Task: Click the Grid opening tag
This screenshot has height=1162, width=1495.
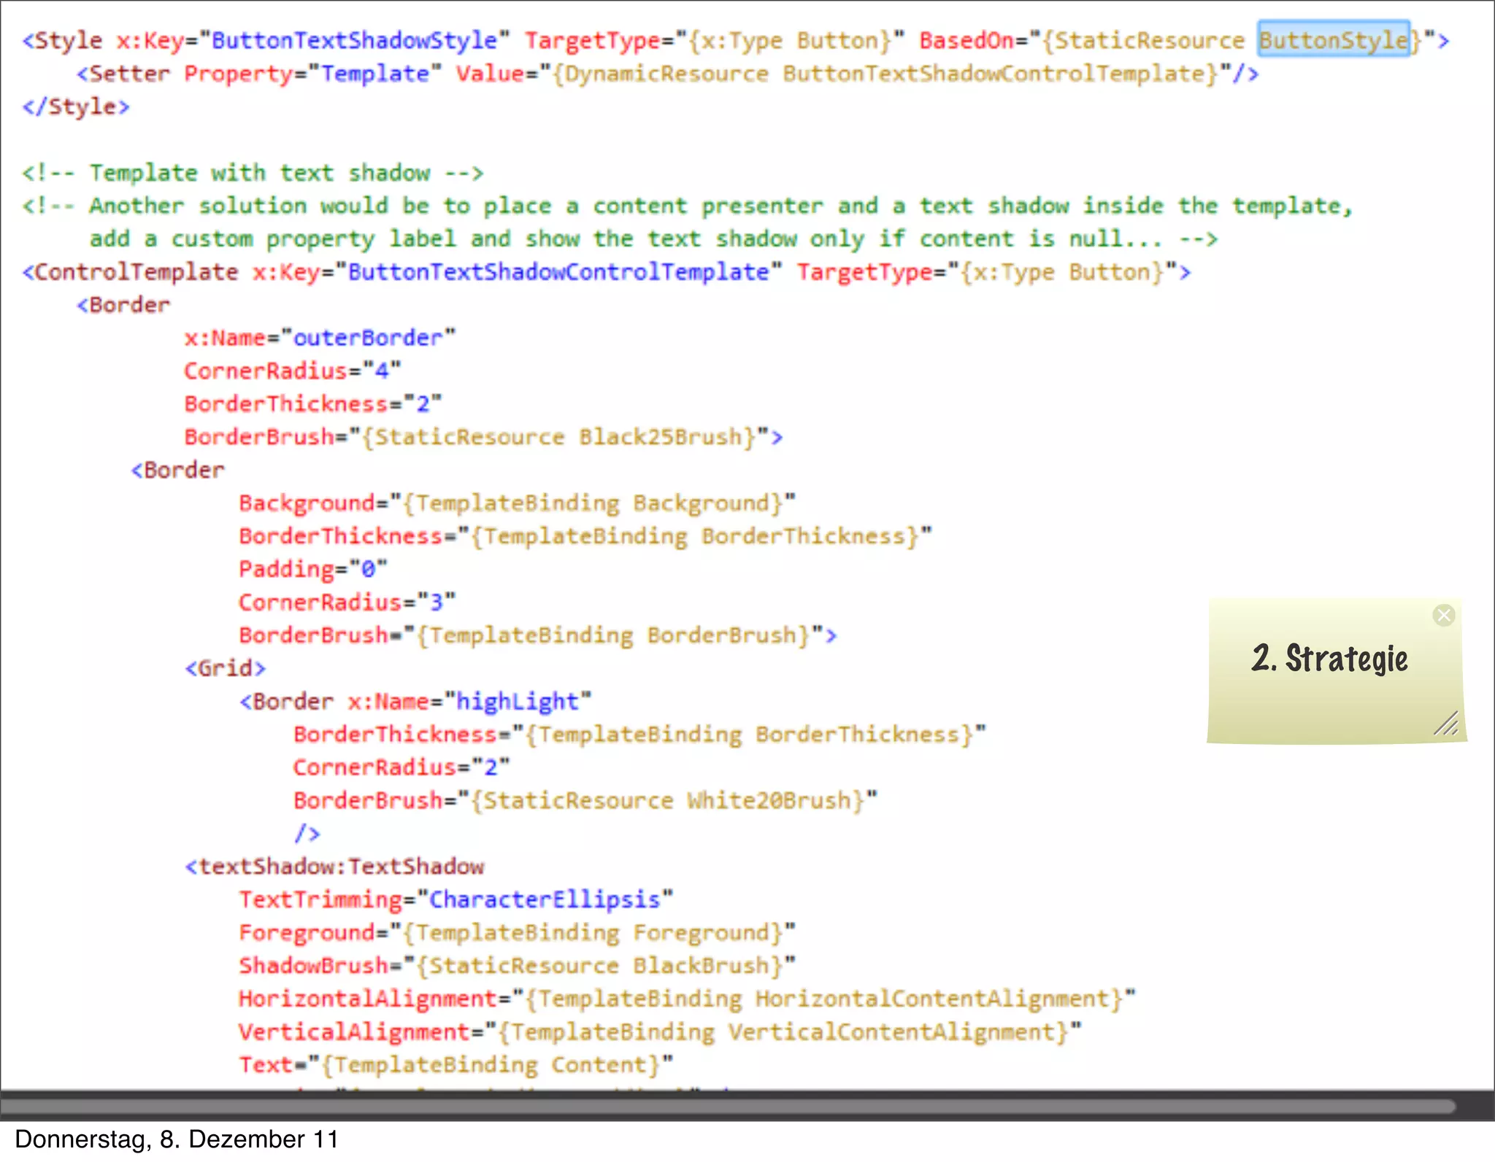Action: [225, 668]
